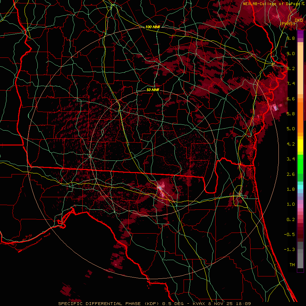Click the "[PHAS]" units label

(288, 23)
